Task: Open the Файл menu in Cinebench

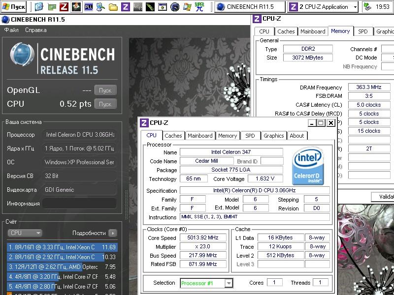Action: pyautogui.click(x=11, y=30)
